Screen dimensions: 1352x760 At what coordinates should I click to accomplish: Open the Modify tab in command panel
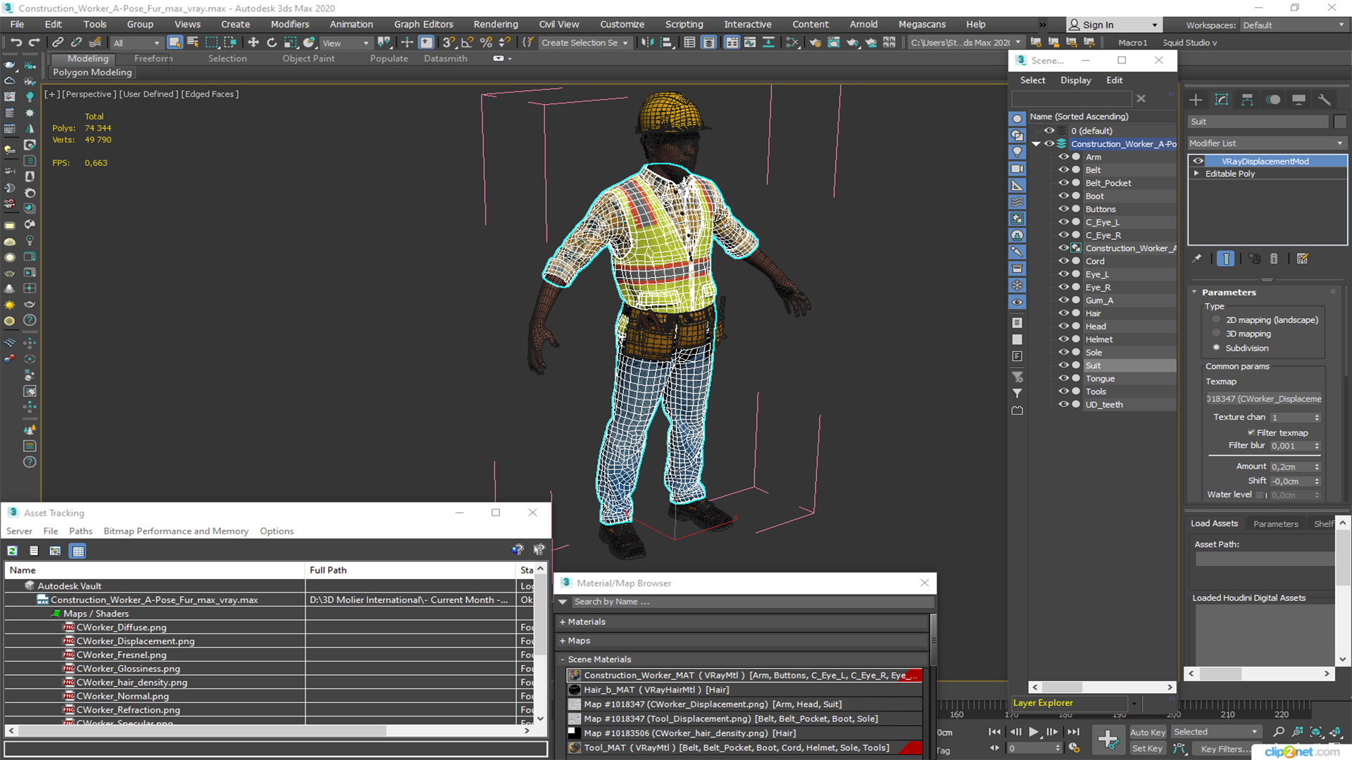point(1222,99)
